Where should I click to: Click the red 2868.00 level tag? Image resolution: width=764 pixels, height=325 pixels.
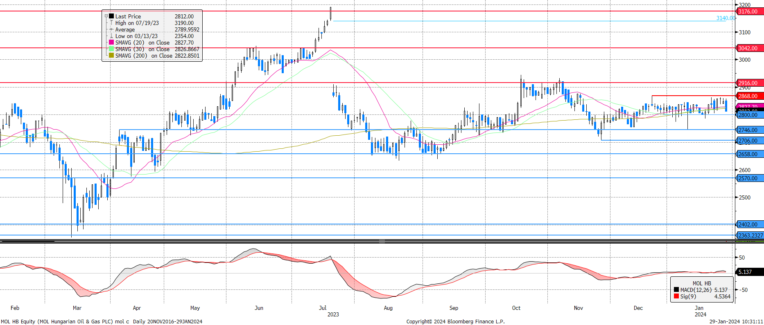(750, 96)
